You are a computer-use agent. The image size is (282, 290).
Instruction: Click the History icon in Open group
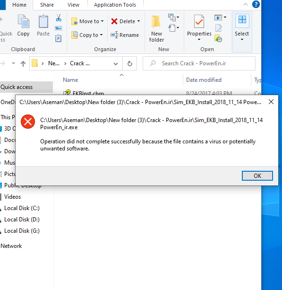point(218,38)
